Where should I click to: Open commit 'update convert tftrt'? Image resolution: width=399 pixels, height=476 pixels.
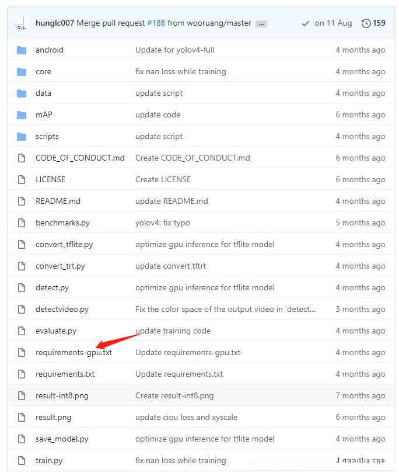point(170,266)
